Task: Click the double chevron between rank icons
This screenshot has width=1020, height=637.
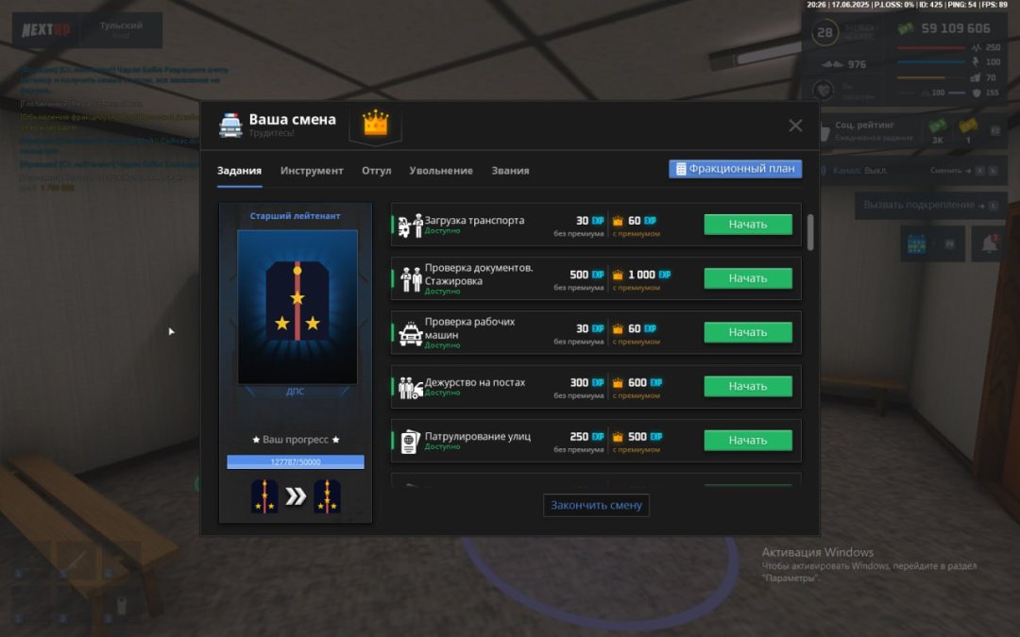Action: 296,496
